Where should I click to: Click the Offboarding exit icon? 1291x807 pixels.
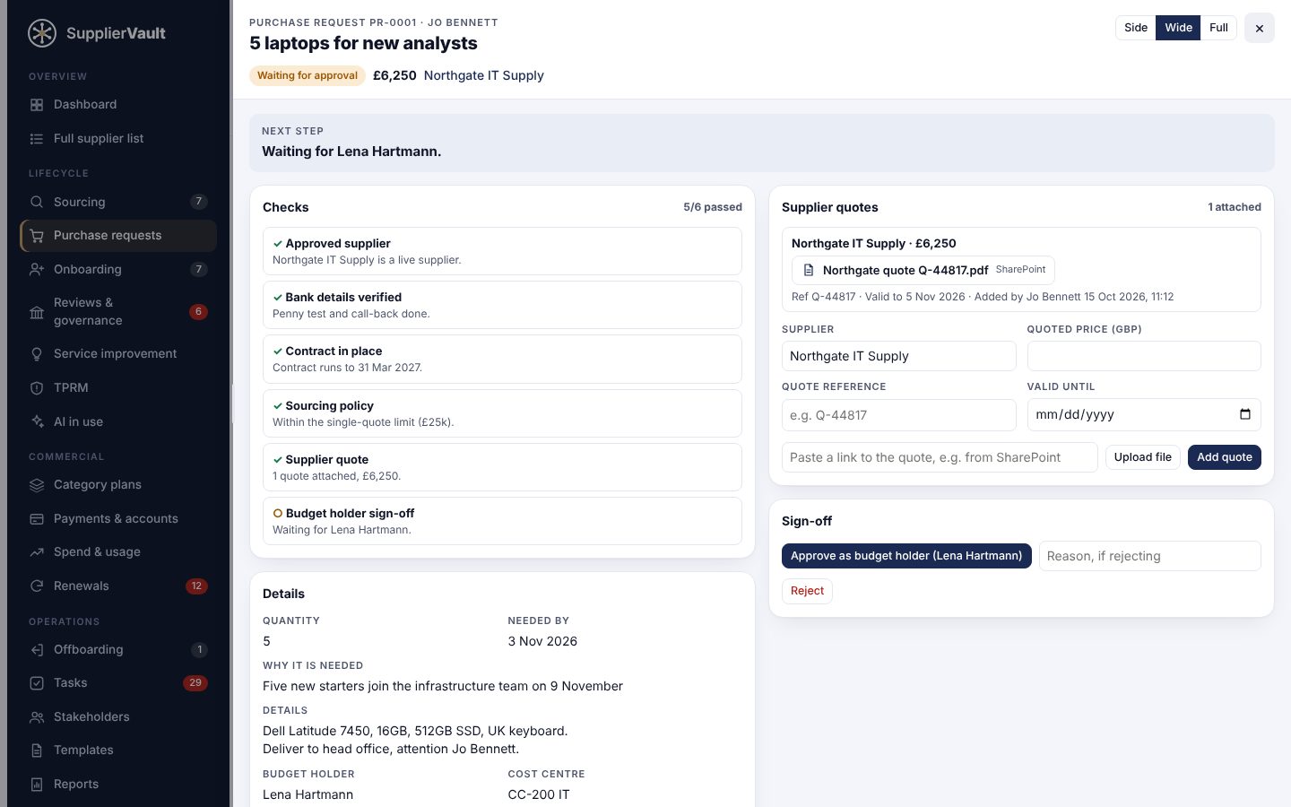click(37, 650)
